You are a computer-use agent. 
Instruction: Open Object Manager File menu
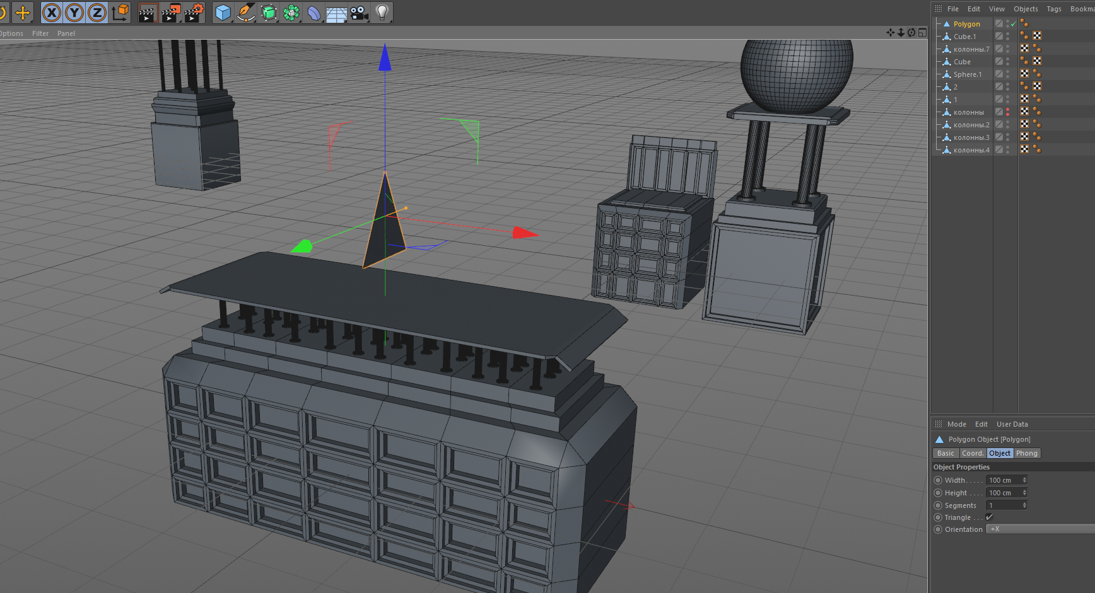[953, 9]
